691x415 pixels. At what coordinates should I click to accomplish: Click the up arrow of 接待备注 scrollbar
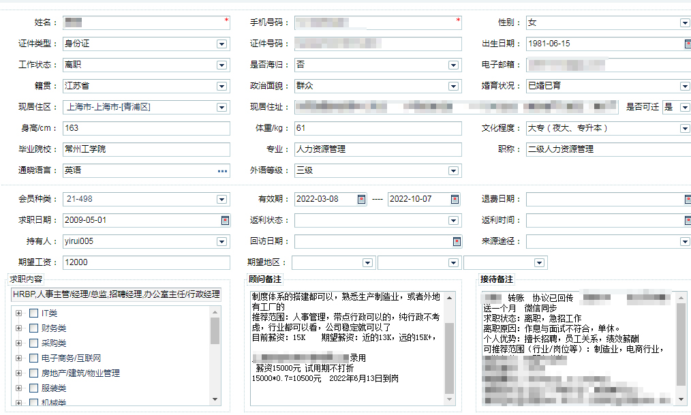tap(680, 298)
